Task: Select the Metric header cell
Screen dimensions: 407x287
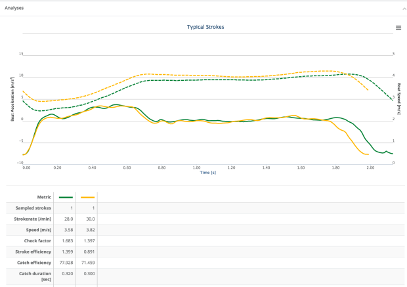Action: coord(43,196)
